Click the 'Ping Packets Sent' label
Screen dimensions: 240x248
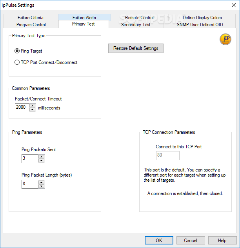point(39,150)
